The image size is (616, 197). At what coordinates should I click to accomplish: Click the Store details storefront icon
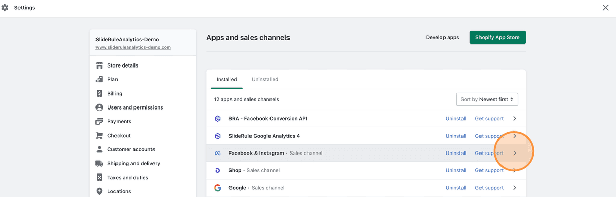(99, 65)
